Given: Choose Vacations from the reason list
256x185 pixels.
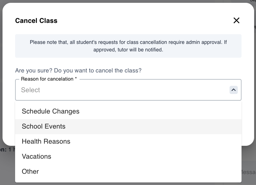Looking at the screenshot, I should coord(36,156).
